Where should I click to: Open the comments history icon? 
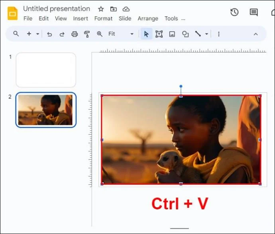coord(253,12)
